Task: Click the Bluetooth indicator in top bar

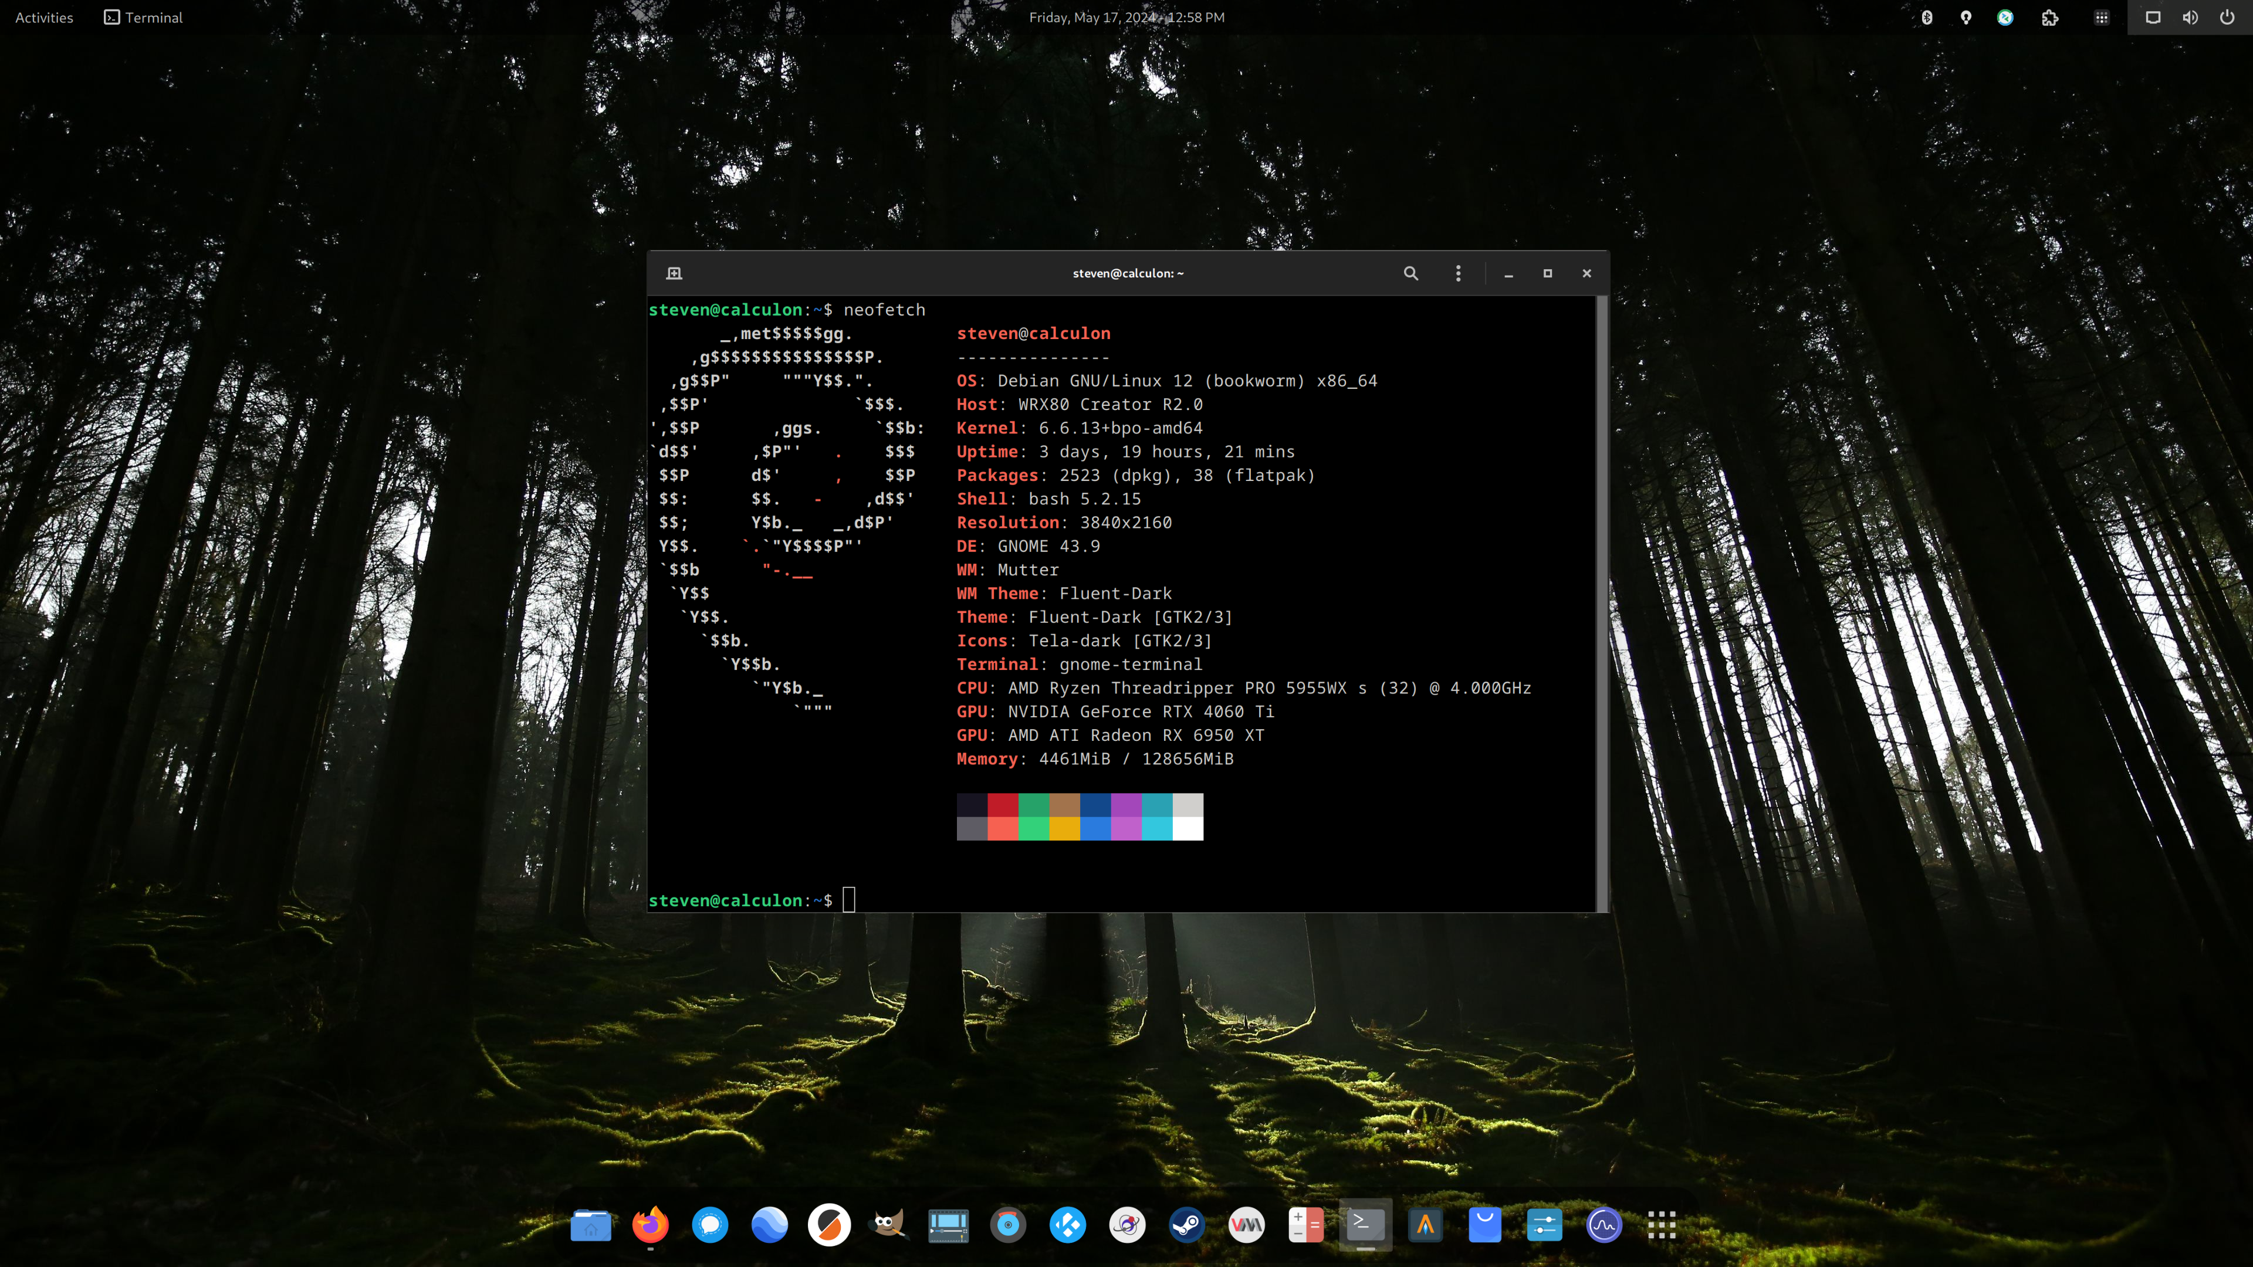Action: click(x=1927, y=18)
